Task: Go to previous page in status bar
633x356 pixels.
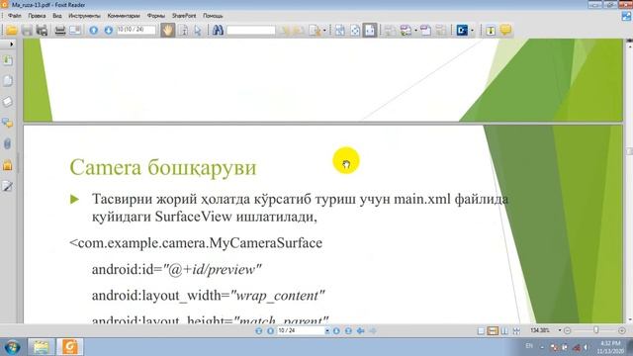Action: tap(270, 330)
